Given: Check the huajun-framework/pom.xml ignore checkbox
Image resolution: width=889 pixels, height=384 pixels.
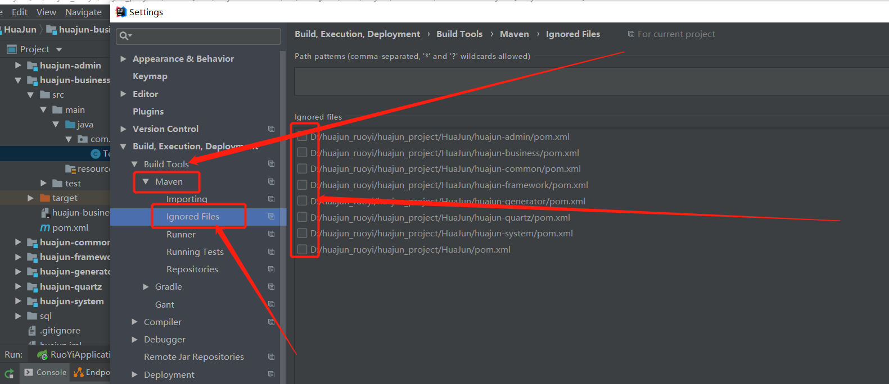Looking at the screenshot, I should [x=302, y=185].
